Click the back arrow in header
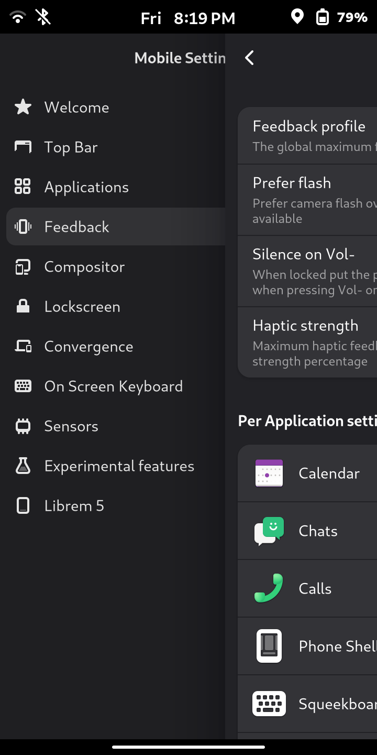This screenshot has width=377, height=755. (250, 58)
